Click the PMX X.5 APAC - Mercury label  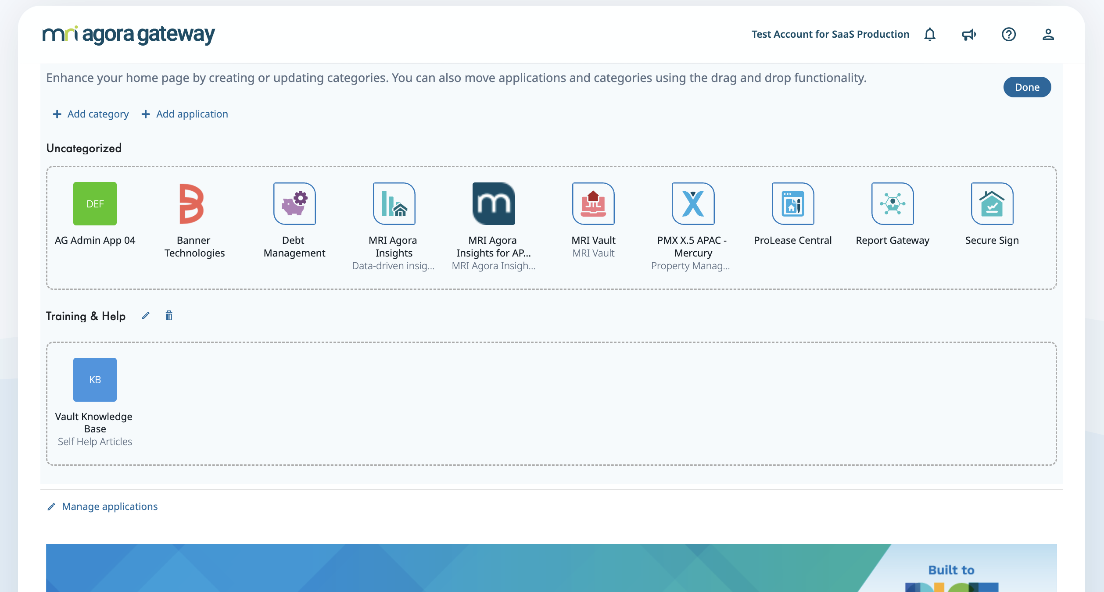coord(692,246)
